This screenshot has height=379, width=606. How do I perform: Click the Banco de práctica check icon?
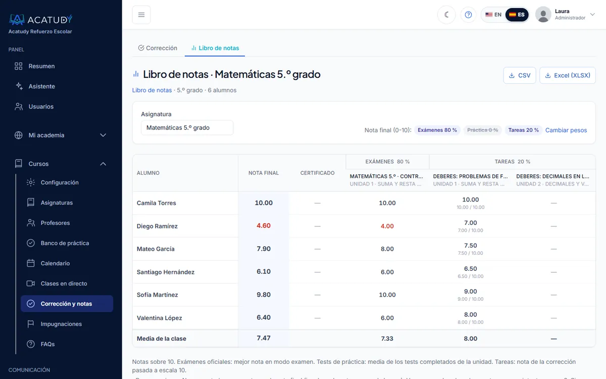(x=31, y=243)
